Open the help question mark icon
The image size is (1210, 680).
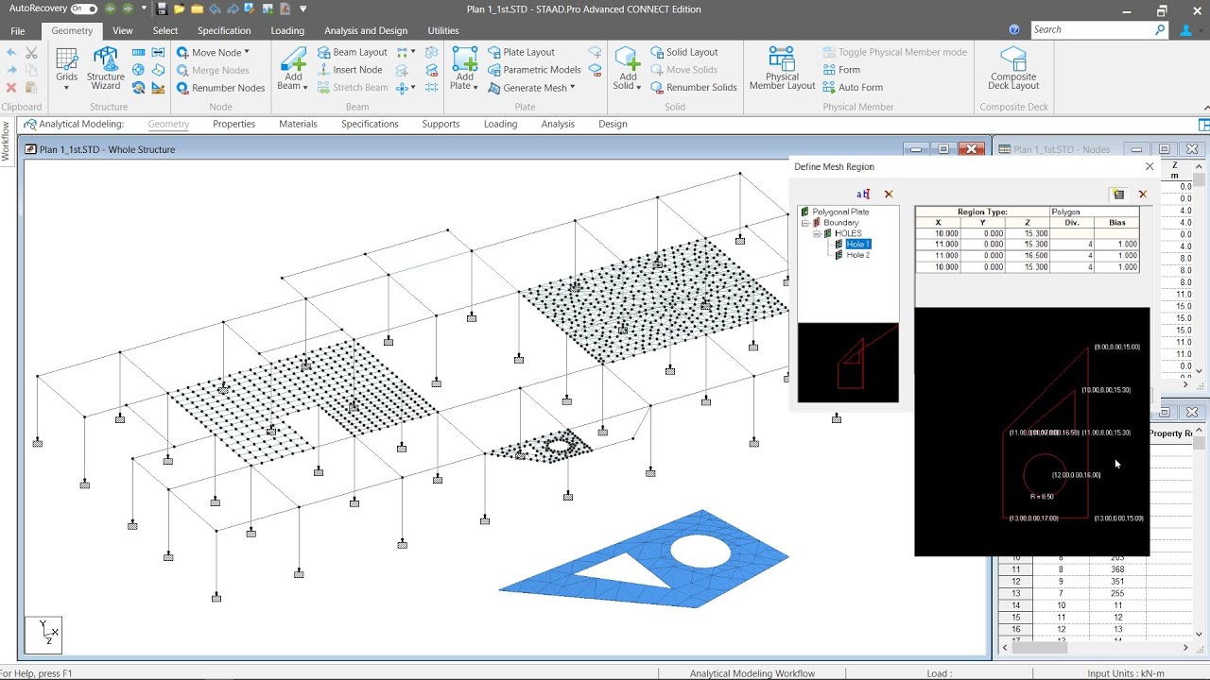(1014, 30)
